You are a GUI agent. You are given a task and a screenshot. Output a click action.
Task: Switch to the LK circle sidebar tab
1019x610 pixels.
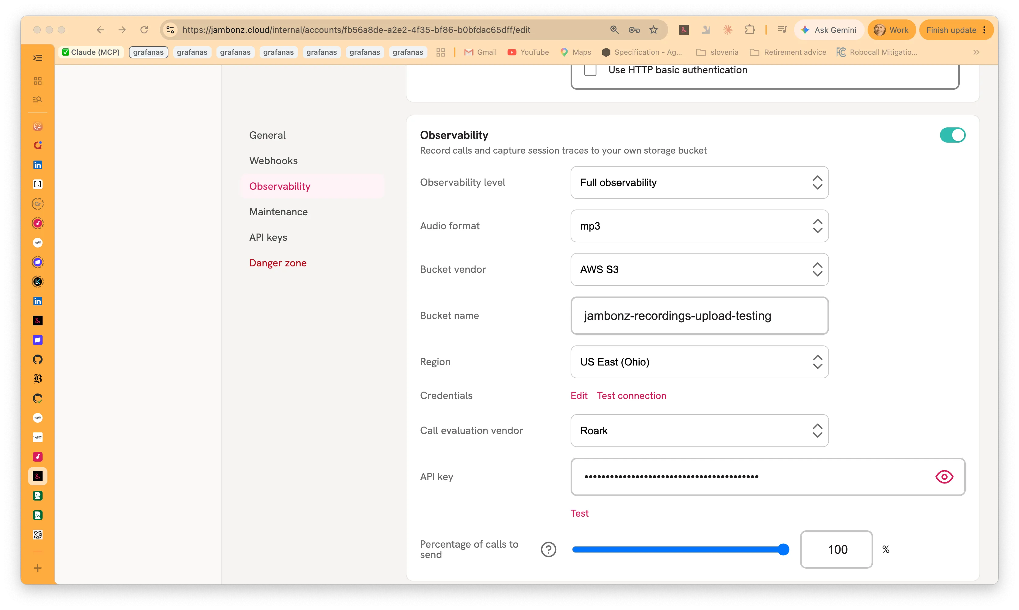37,282
